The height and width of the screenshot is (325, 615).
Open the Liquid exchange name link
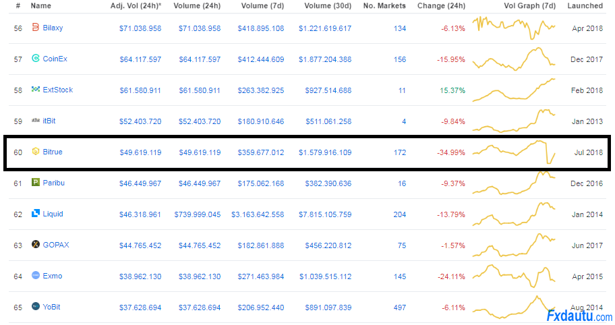53,214
